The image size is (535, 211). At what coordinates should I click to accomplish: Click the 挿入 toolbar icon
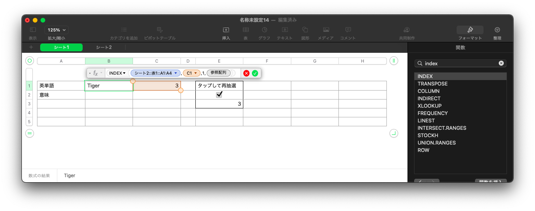pos(226,30)
